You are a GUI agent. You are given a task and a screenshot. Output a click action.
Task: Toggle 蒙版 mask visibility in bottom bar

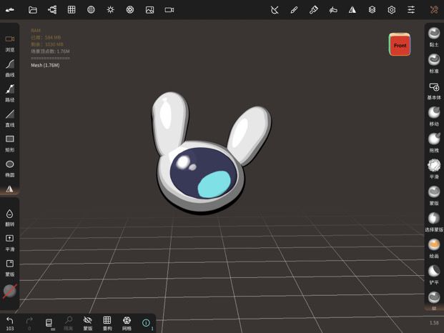88,324
